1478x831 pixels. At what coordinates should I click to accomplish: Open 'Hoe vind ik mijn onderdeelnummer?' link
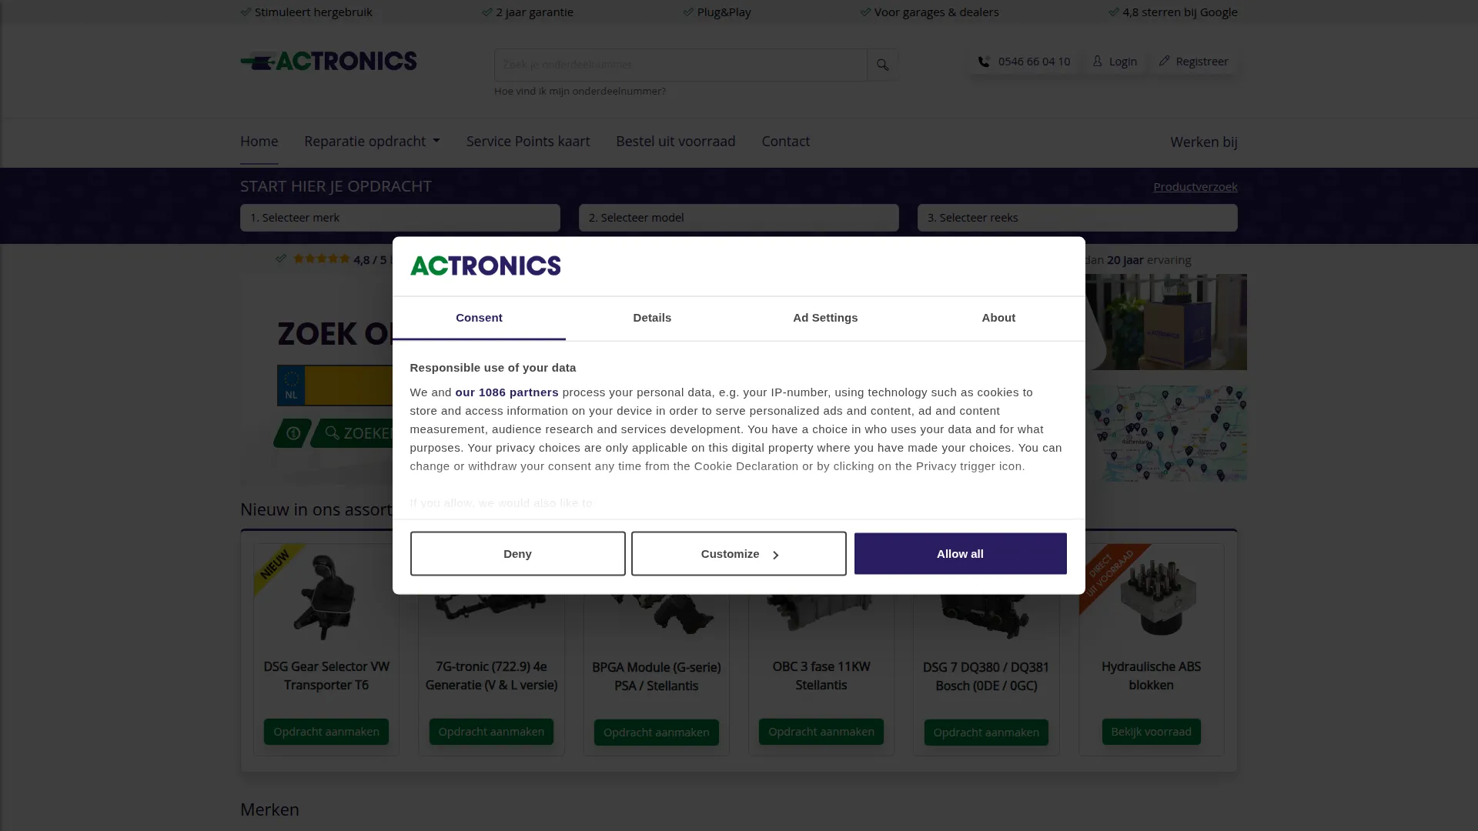point(580,91)
